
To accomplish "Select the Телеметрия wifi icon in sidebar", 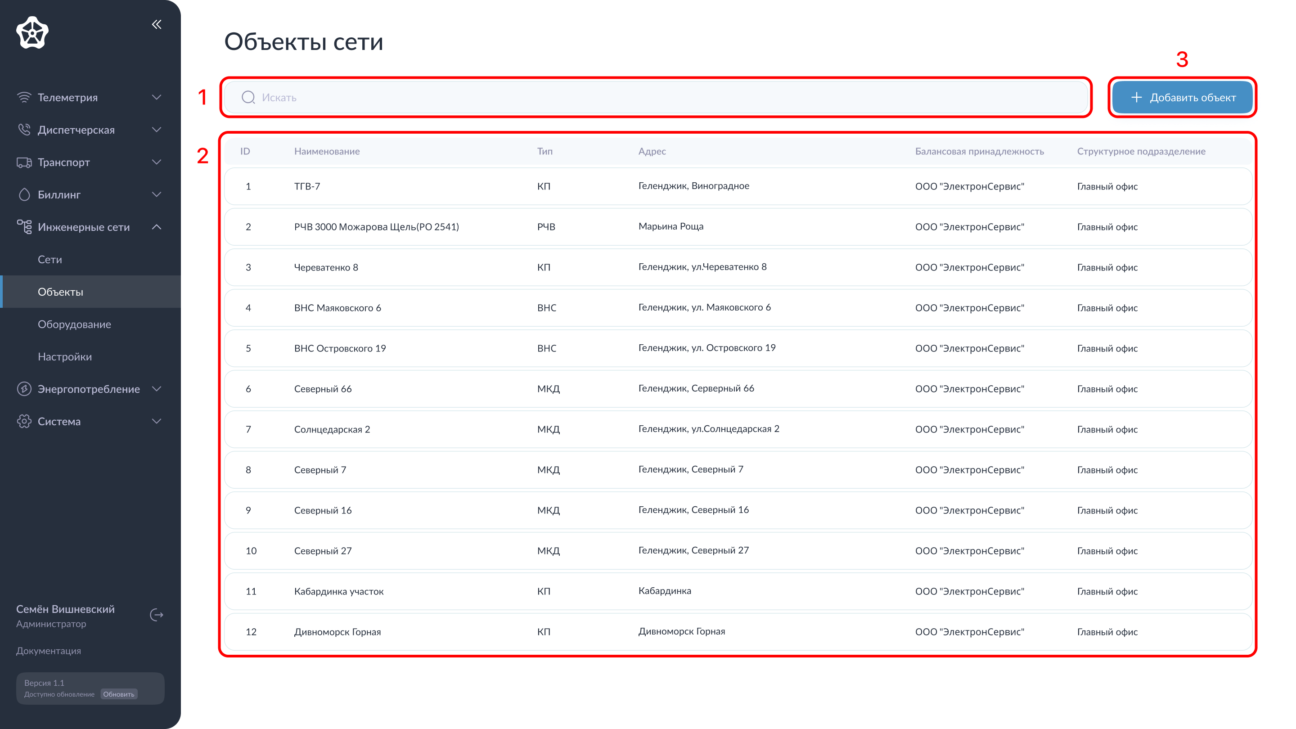I will click(25, 97).
